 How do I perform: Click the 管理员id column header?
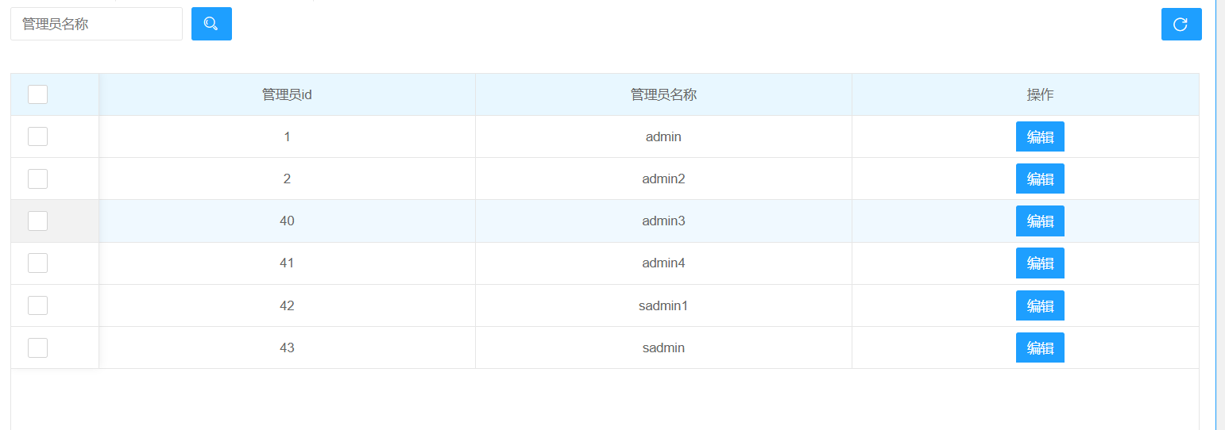pos(287,94)
